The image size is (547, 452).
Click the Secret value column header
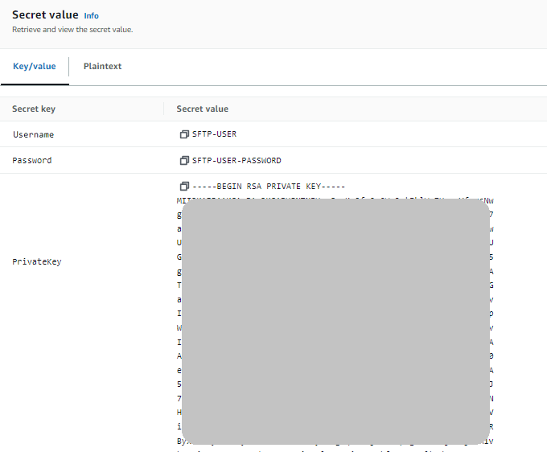click(203, 109)
